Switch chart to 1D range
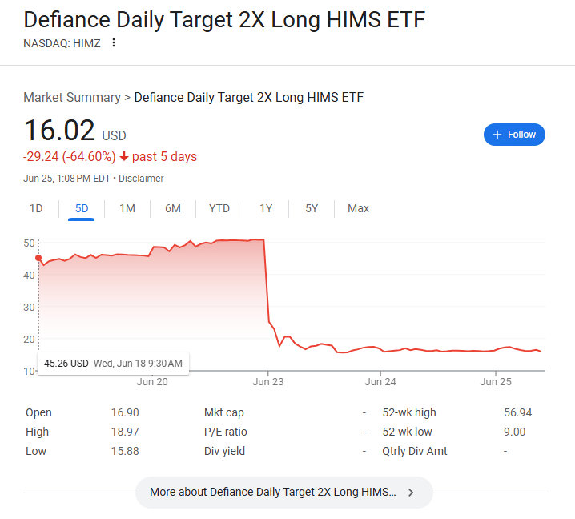Viewport: 575px width, 519px height. [36, 208]
